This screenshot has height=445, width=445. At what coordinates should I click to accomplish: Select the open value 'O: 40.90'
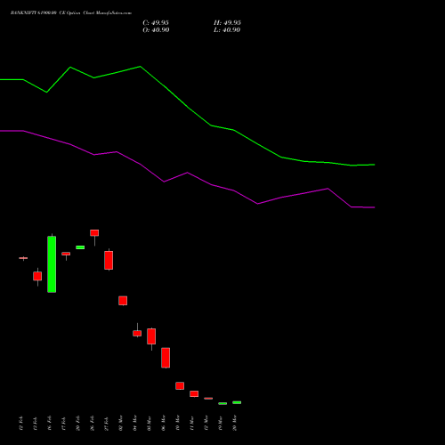(156, 30)
